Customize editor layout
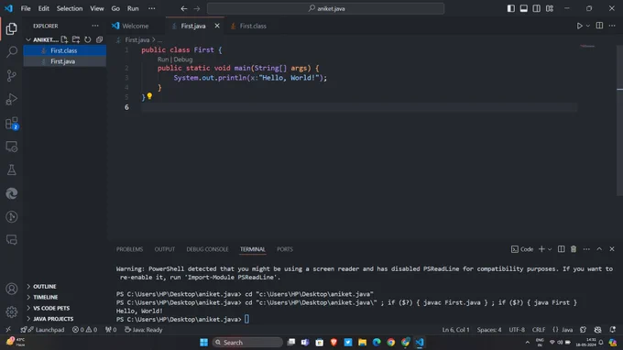623x350 pixels. point(550,8)
